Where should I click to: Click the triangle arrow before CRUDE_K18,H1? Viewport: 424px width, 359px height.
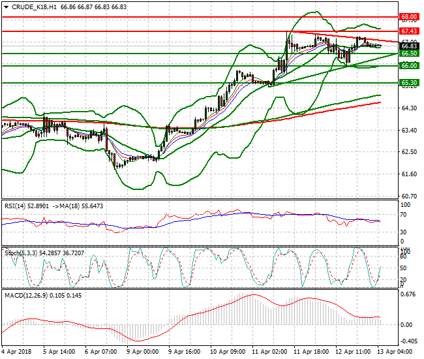[7, 7]
